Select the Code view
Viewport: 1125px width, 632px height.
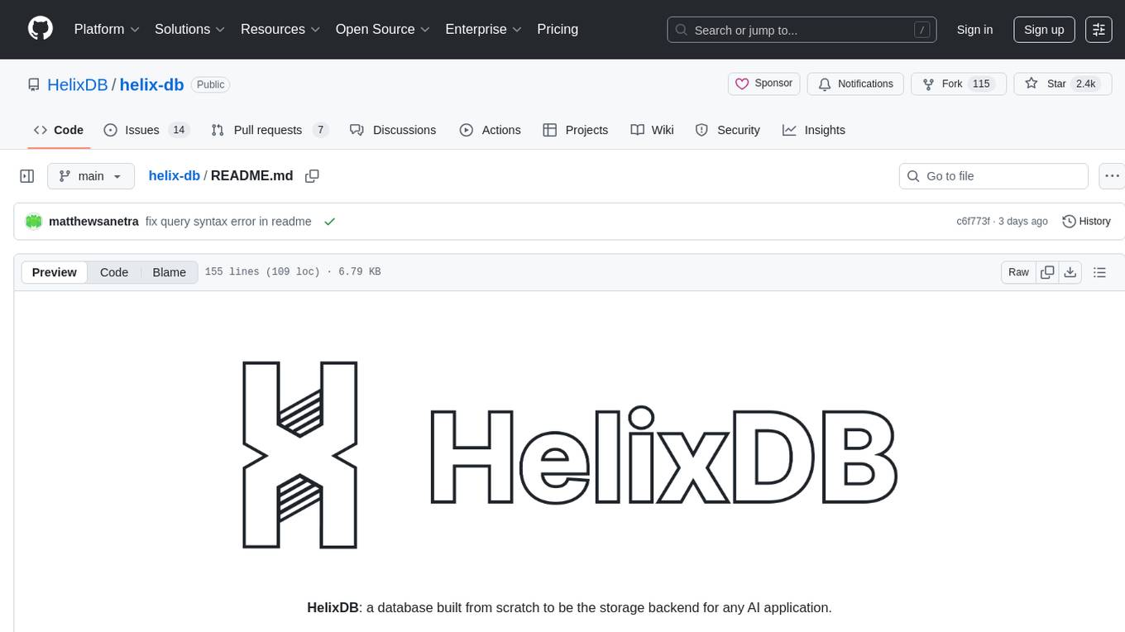point(114,272)
